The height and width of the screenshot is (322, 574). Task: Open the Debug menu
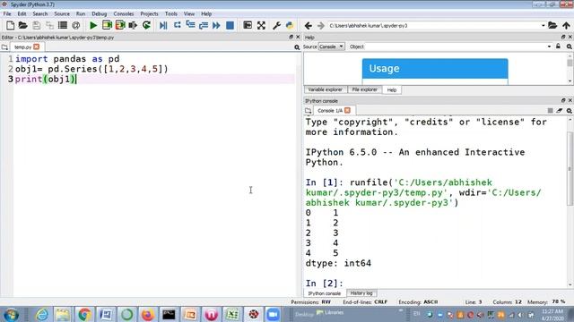pos(100,14)
